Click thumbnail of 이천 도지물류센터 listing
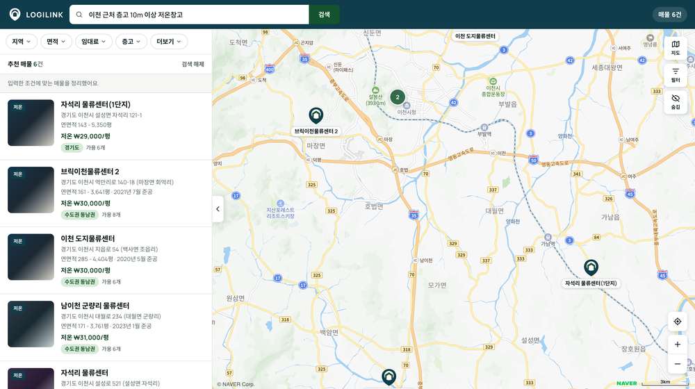 click(x=31, y=257)
